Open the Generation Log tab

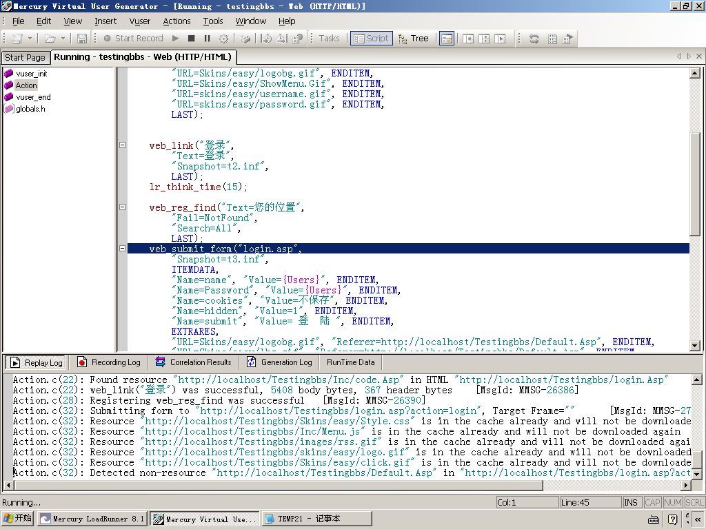(x=279, y=362)
